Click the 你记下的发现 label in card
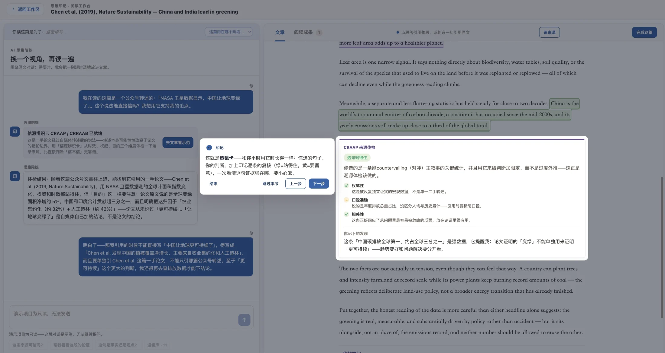Image resolution: width=665 pixels, height=353 pixels. click(356, 234)
